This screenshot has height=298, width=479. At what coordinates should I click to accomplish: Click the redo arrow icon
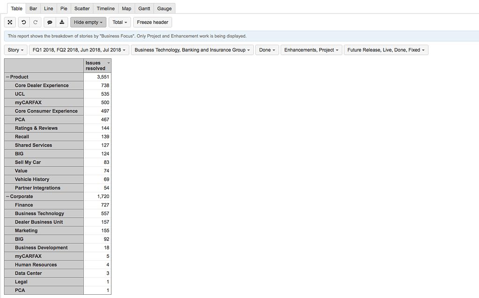[36, 22]
